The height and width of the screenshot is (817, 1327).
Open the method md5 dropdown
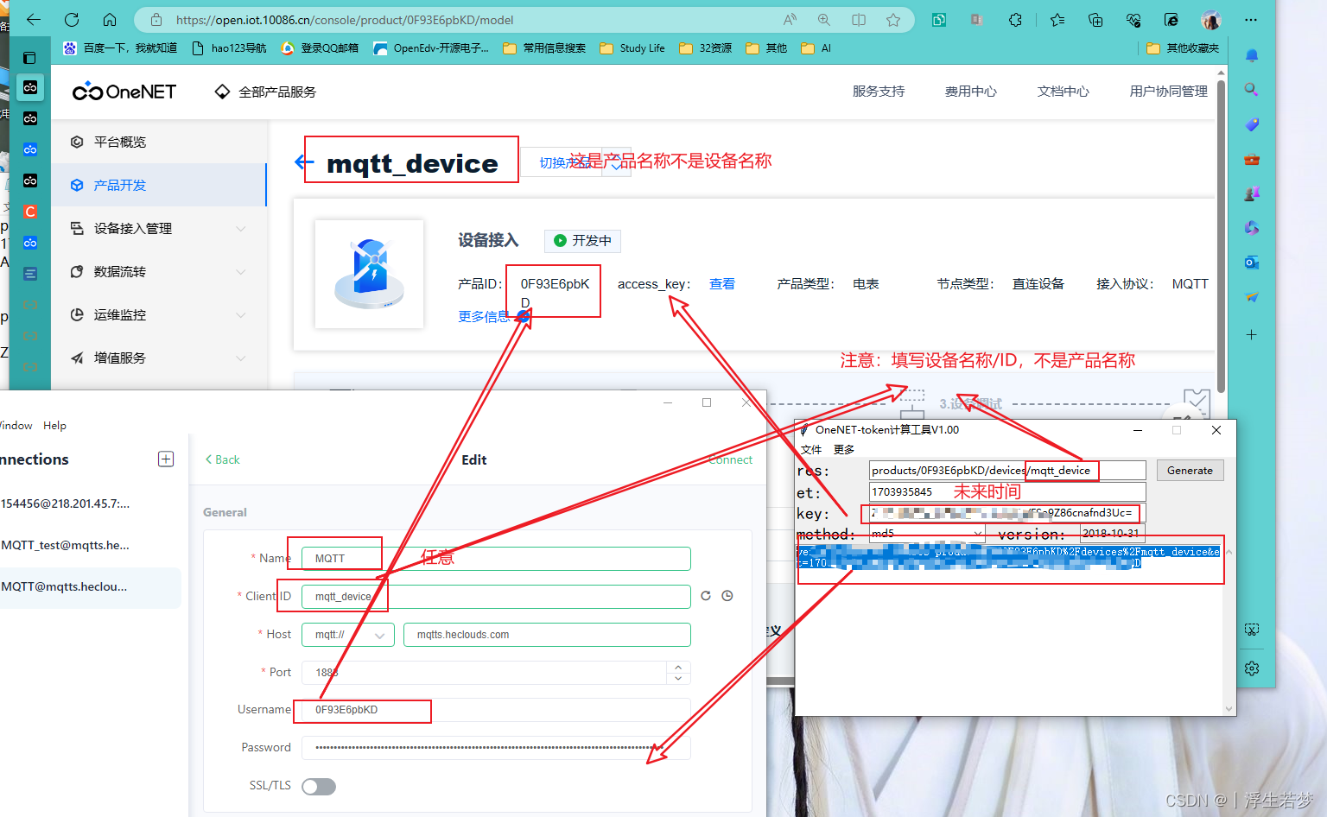(x=927, y=534)
